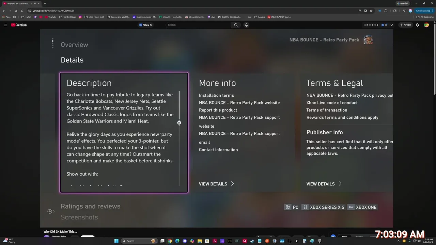Open the YouTube bookmark
The width and height of the screenshot is (436, 245).
(51, 17)
